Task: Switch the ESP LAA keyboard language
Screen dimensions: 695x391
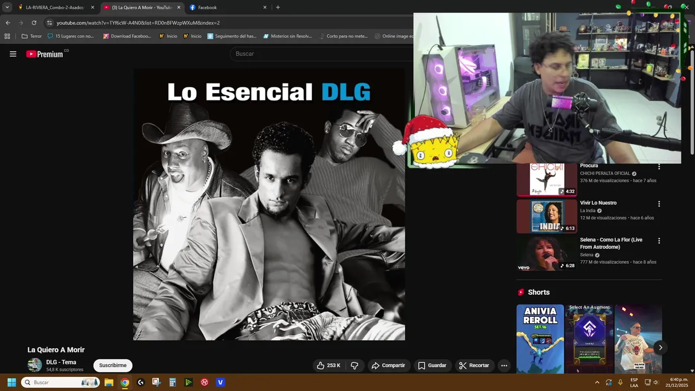Action: [x=634, y=382]
